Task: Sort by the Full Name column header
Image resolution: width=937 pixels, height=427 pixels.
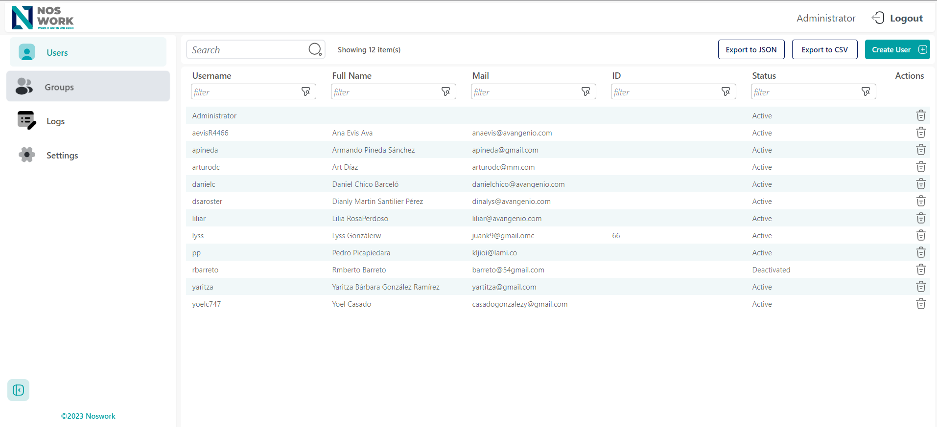Action: pos(351,76)
